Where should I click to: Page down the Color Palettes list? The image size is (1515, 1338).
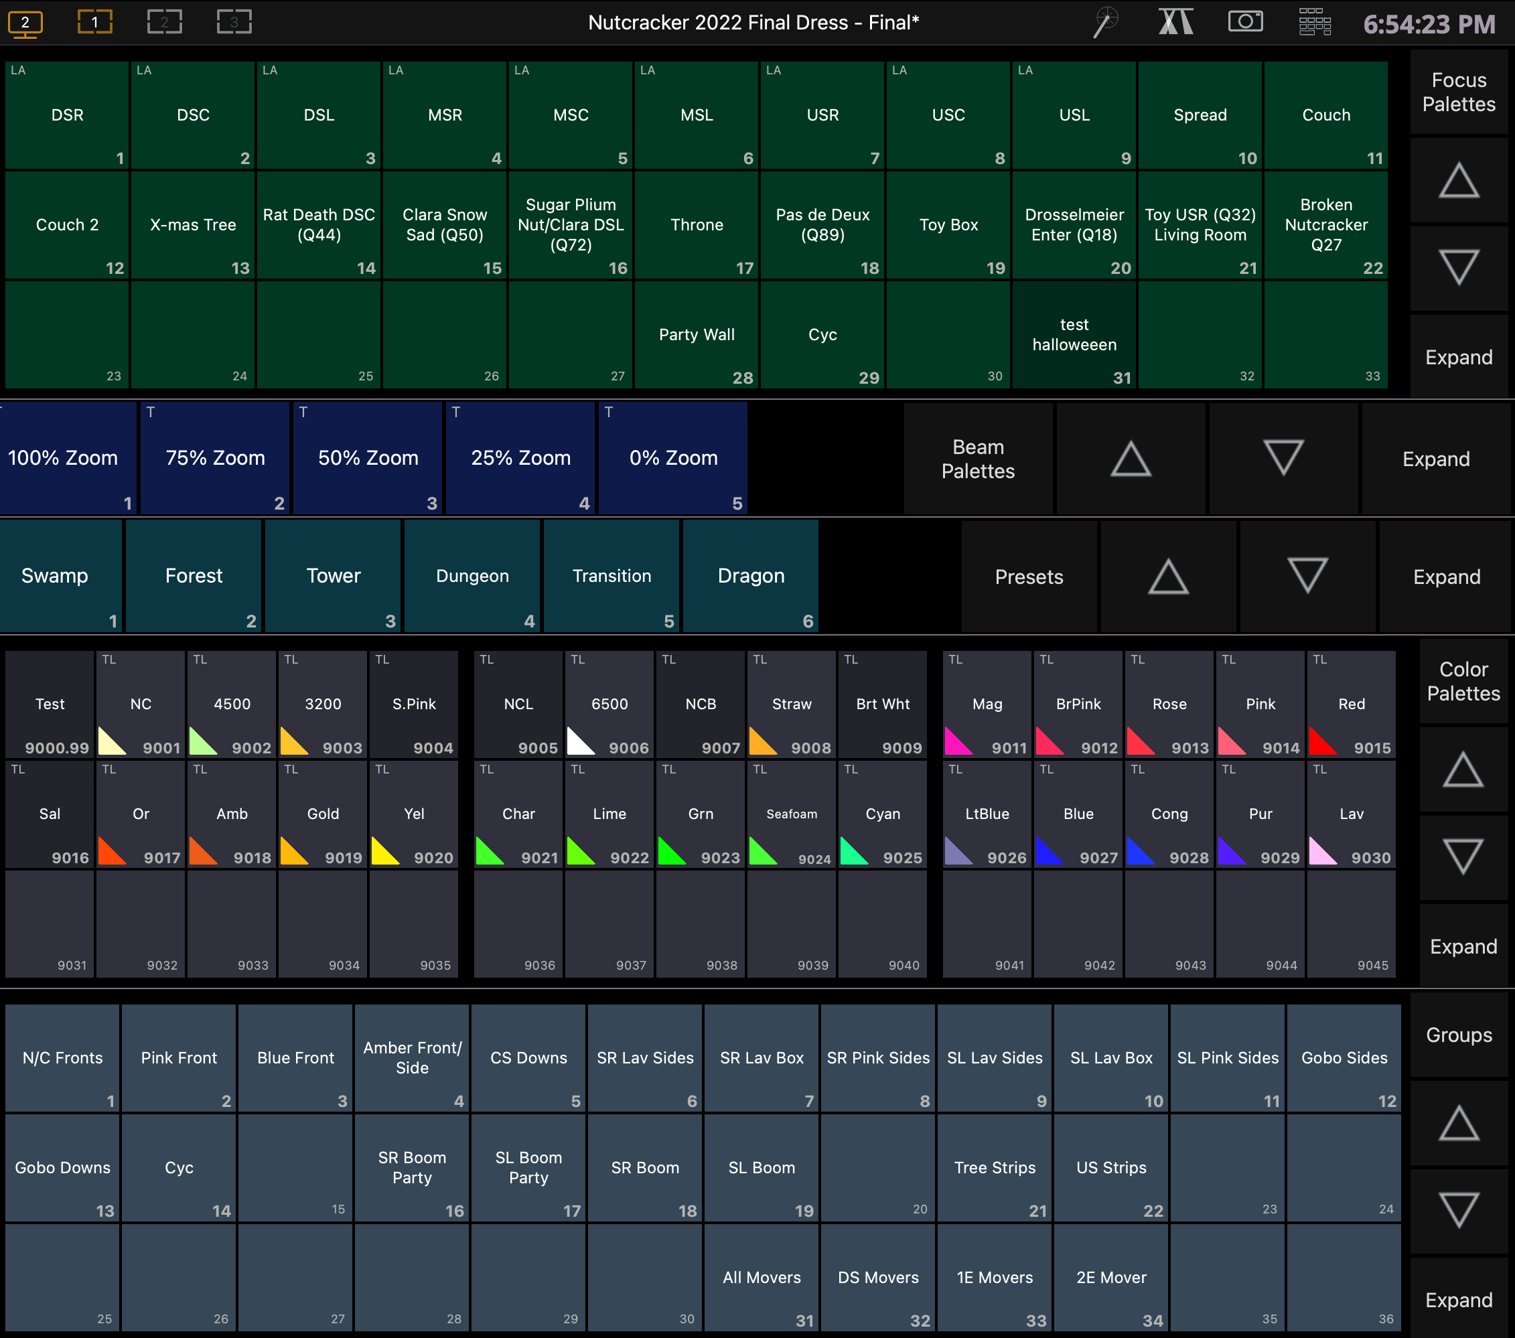[x=1462, y=857]
